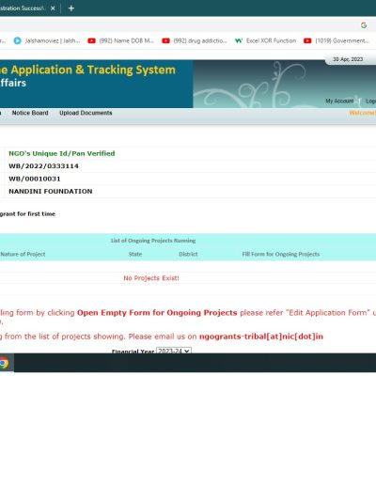This screenshot has width=376, height=485.
Task: Click the Nature of Project column header
Action: click(x=23, y=254)
